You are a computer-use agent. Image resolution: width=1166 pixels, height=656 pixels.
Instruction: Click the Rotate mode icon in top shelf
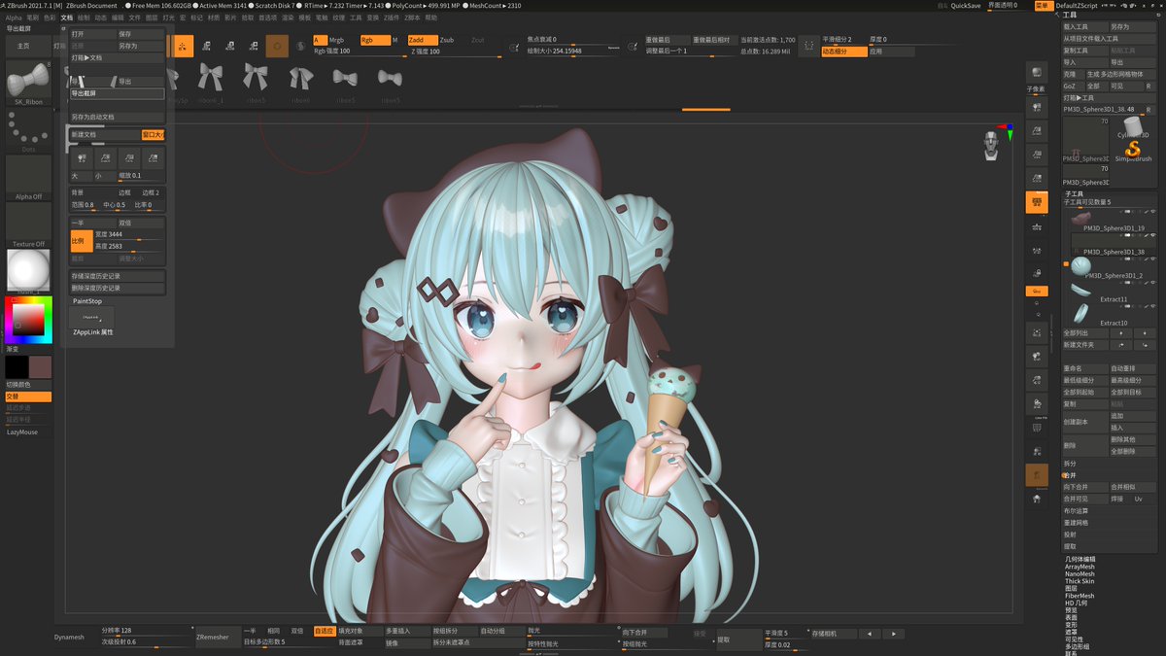coord(255,46)
